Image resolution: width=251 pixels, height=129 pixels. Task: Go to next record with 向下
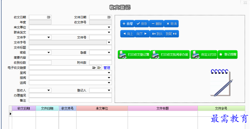pos(142,34)
